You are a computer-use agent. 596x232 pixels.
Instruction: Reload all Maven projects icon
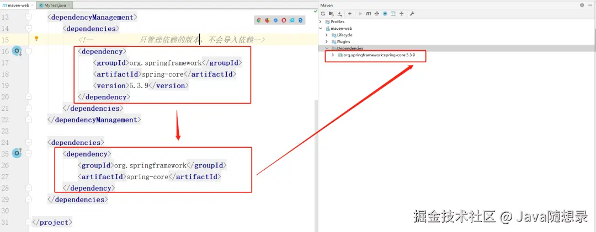click(323, 14)
